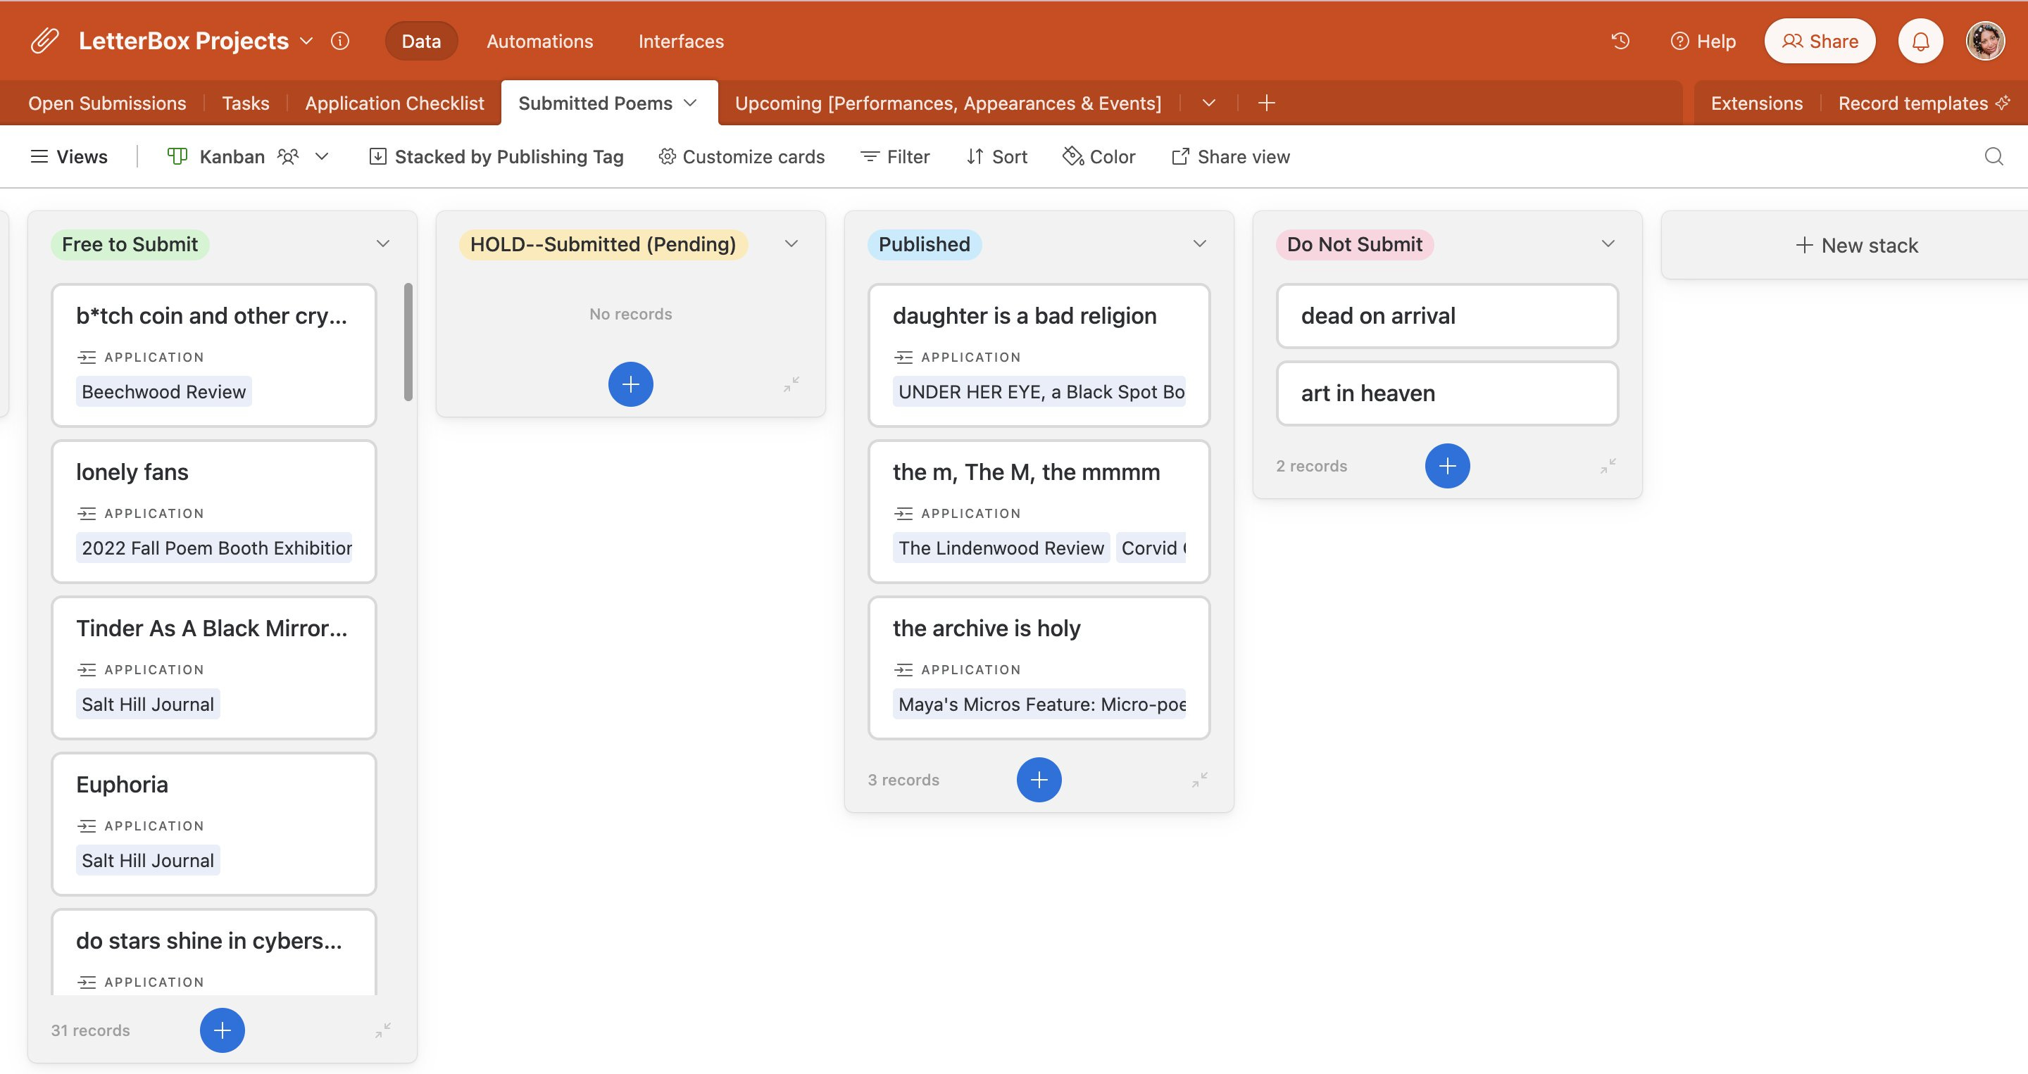The height and width of the screenshot is (1074, 2028).
Task: Click the Share button
Action: click(1820, 41)
